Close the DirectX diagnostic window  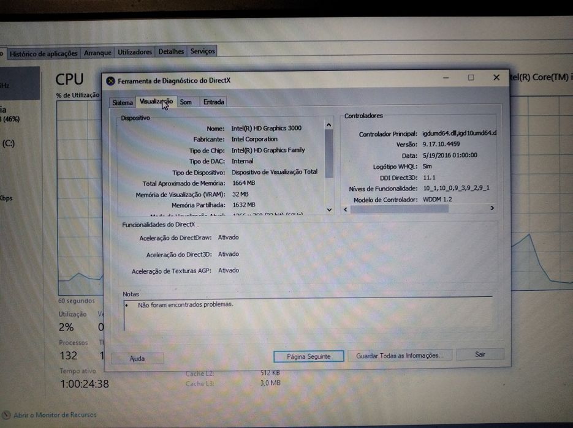point(496,77)
